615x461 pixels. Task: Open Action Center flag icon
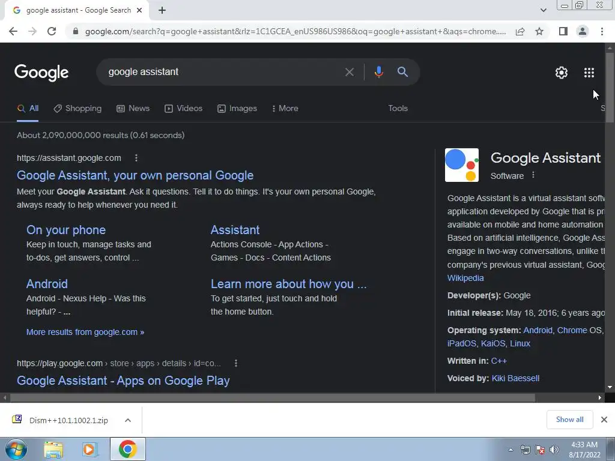pyautogui.click(x=540, y=450)
